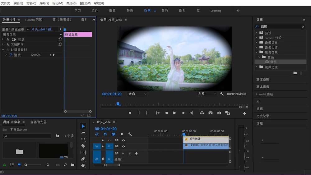The image size is (311, 175).
Task: Select the Track Select Forward tool
Action: point(83,132)
